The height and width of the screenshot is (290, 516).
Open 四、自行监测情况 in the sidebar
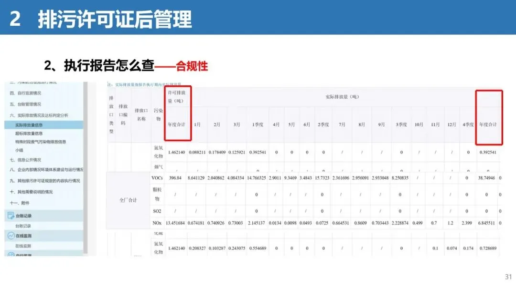point(26,93)
